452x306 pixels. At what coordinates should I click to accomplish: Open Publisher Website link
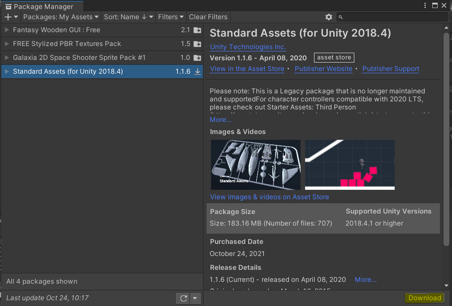pyautogui.click(x=323, y=69)
